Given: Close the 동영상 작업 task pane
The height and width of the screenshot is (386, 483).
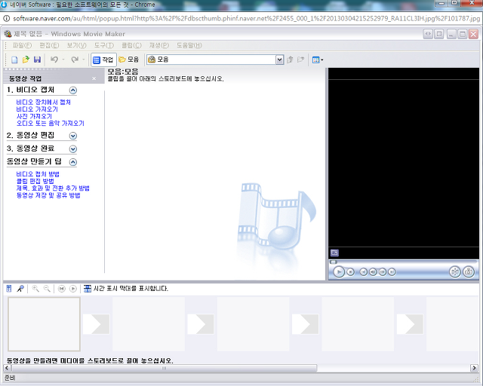Looking at the screenshot, I should (x=94, y=79).
